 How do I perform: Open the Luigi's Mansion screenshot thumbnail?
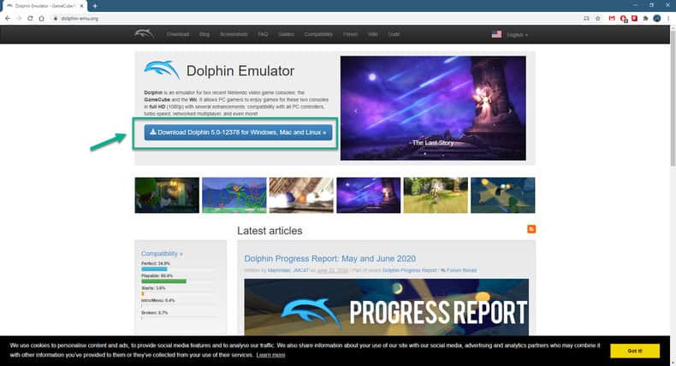point(167,195)
